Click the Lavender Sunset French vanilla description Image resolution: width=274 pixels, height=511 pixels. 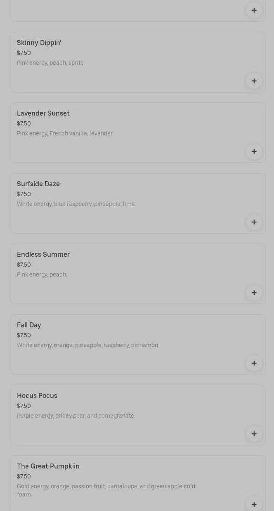click(x=65, y=133)
